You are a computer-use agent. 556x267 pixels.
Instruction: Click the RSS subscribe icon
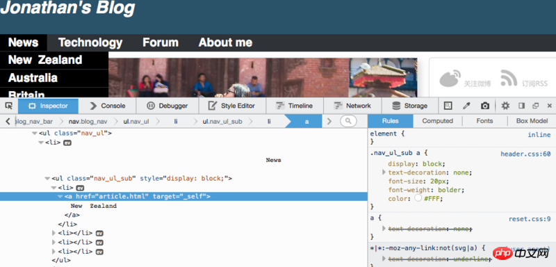click(509, 79)
